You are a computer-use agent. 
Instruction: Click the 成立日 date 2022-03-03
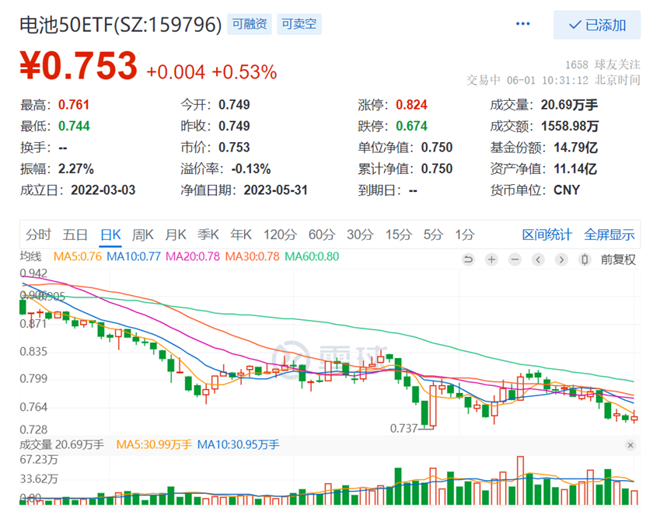[x=103, y=190]
